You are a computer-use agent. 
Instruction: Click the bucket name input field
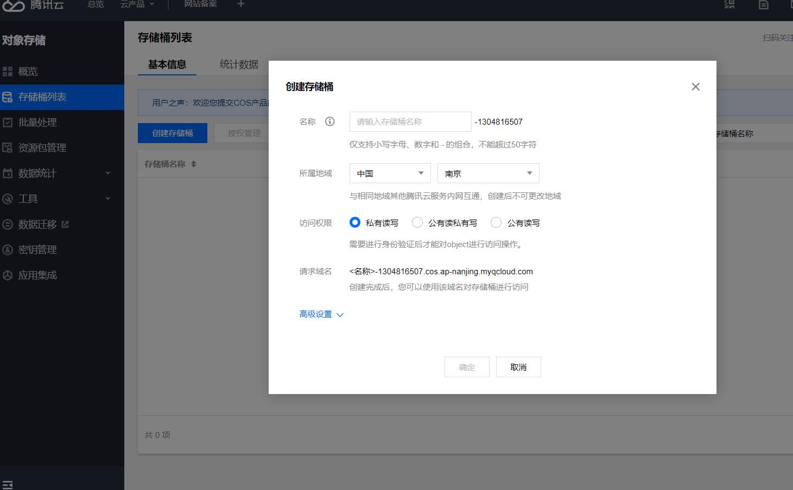click(410, 121)
